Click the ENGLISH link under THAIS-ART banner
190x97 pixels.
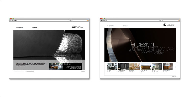83,71
